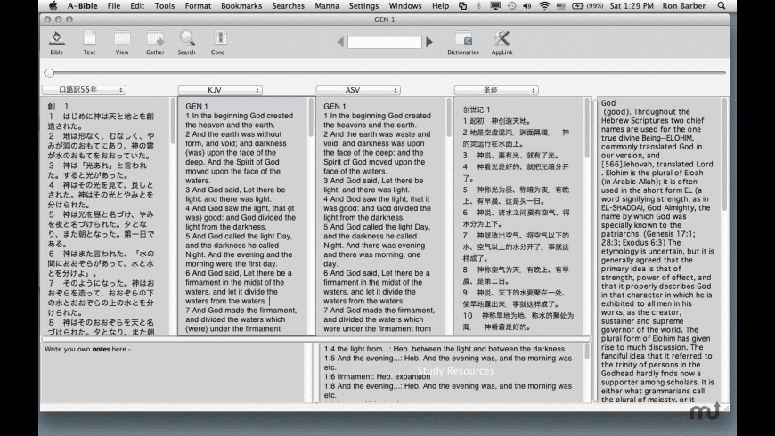Image resolution: width=775 pixels, height=436 pixels.
Task: Click the Wi-Fi status icon
Action: tap(544, 6)
